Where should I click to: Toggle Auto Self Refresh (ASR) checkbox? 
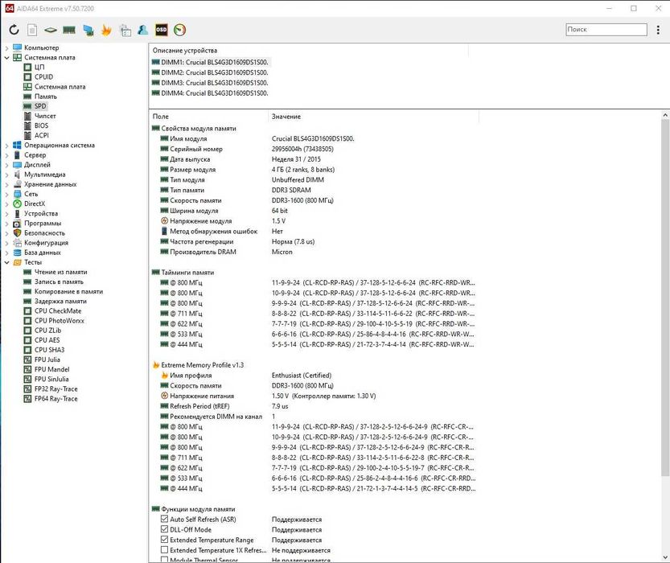pyautogui.click(x=164, y=519)
